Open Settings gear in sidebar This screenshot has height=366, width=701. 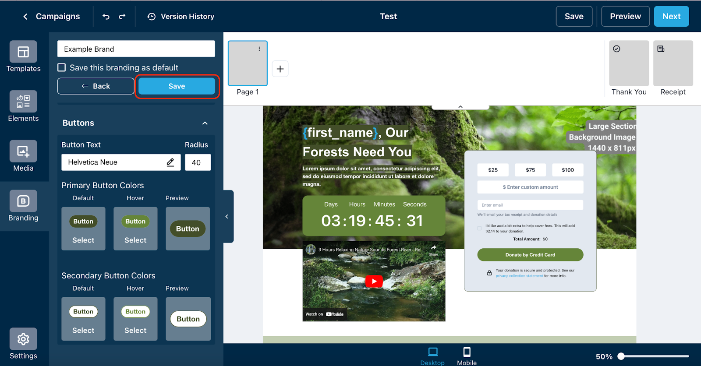pos(23,344)
